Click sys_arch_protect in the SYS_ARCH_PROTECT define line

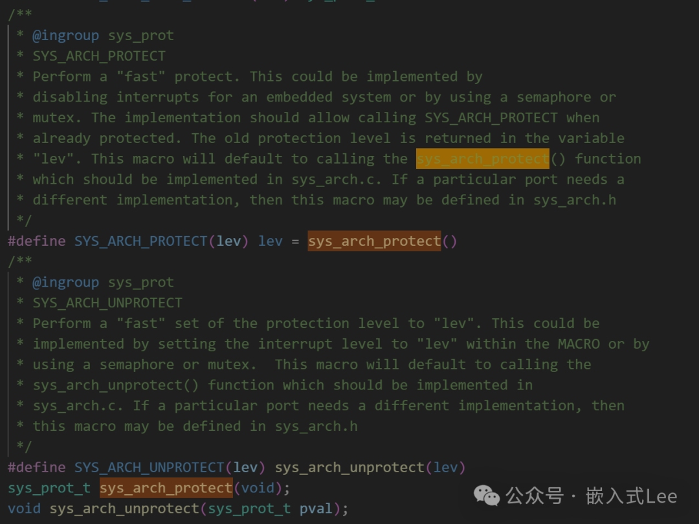point(374,241)
